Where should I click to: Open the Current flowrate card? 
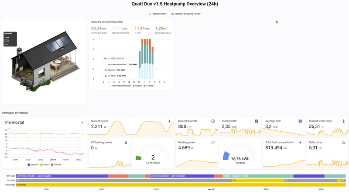[197, 126]
